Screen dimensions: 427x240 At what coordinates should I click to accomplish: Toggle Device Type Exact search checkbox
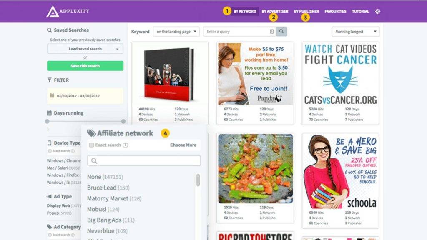50,151
